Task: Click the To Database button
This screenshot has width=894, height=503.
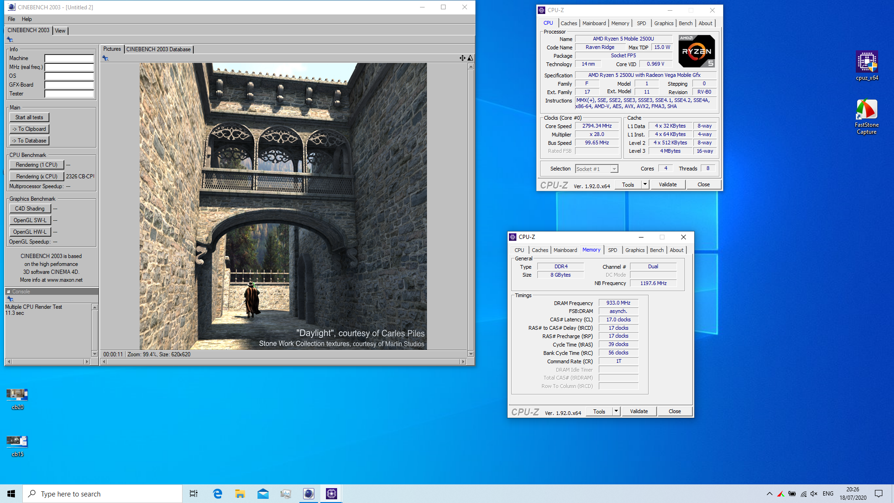Action: pos(29,141)
